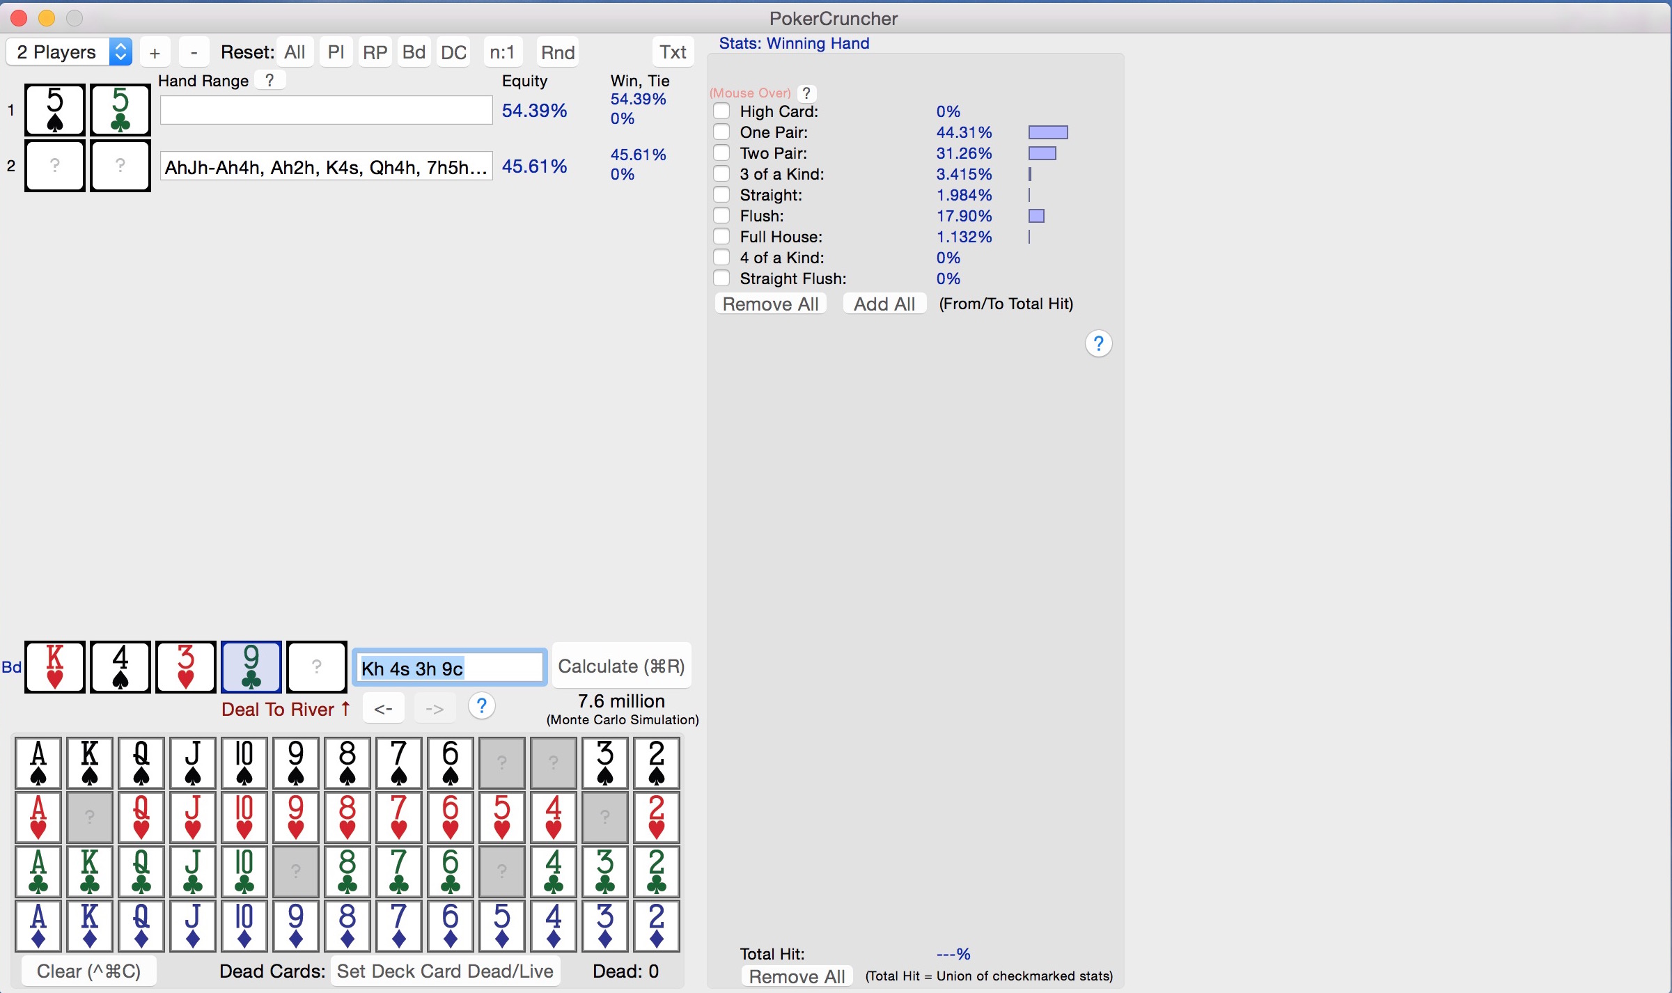
Task: Click Add All in stats
Action: pos(884,304)
